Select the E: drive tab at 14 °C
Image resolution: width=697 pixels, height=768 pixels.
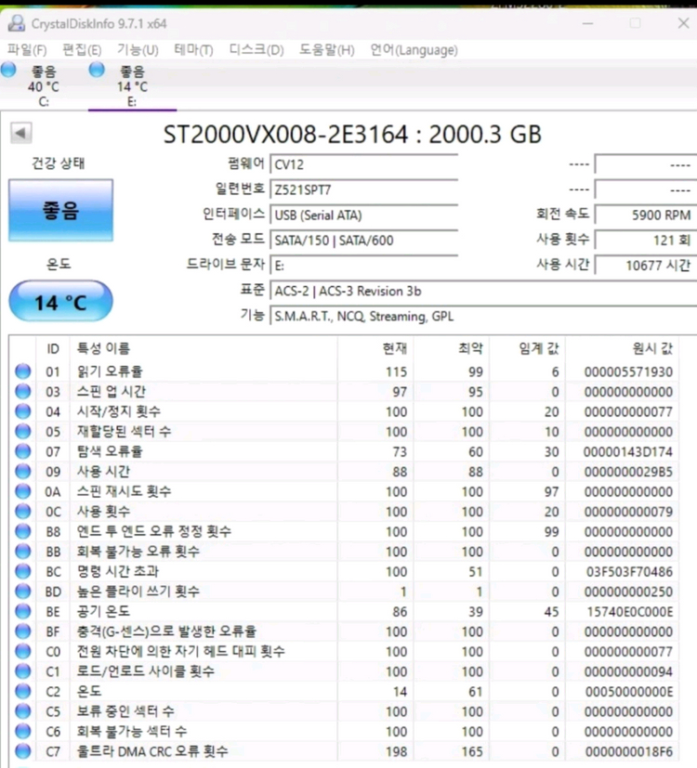pos(132,86)
